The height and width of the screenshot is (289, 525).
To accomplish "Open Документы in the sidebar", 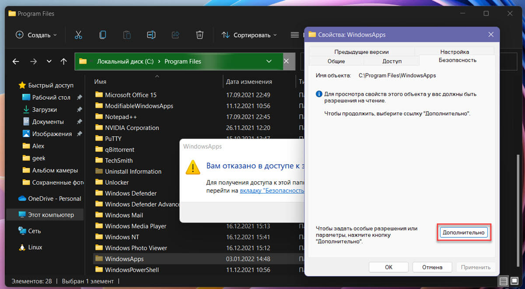I will pyautogui.click(x=43, y=122).
